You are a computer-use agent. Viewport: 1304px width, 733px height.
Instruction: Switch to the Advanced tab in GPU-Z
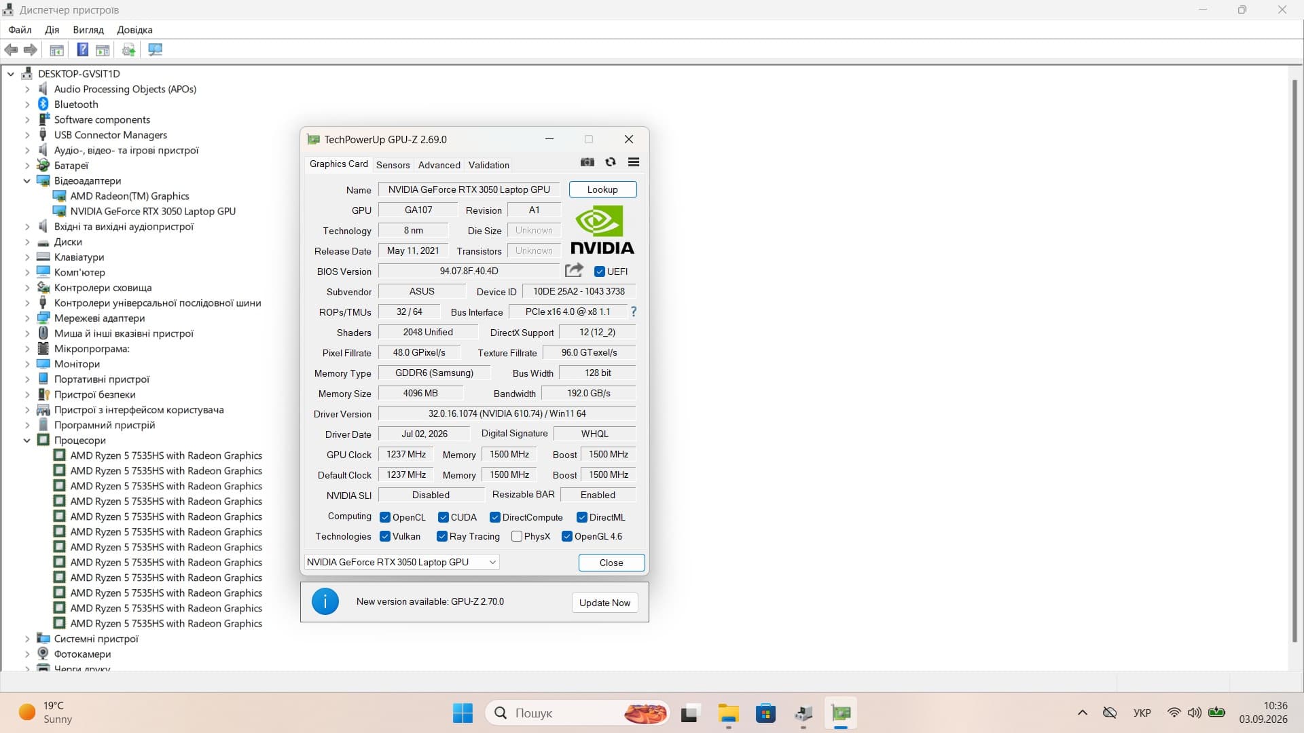439,165
